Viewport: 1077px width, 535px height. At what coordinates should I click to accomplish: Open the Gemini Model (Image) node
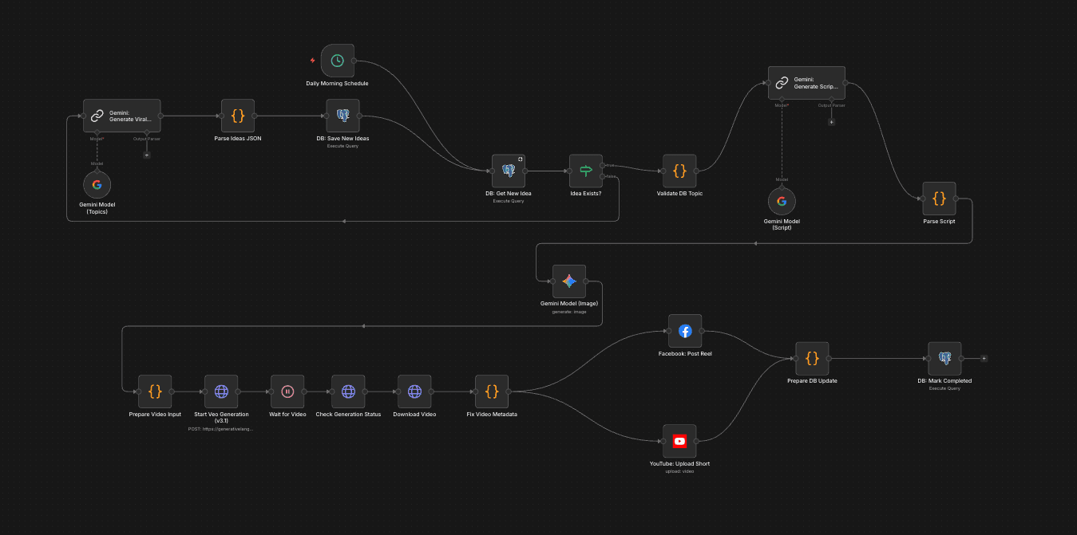[568, 281]
